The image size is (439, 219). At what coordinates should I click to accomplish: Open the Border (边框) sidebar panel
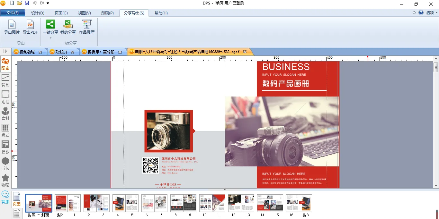click(5, 97)
